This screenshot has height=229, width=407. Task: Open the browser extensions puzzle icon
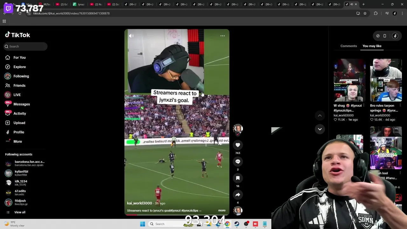[x=376, y=13]
